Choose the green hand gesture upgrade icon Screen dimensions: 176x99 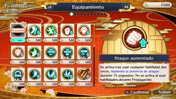[34, 53]
